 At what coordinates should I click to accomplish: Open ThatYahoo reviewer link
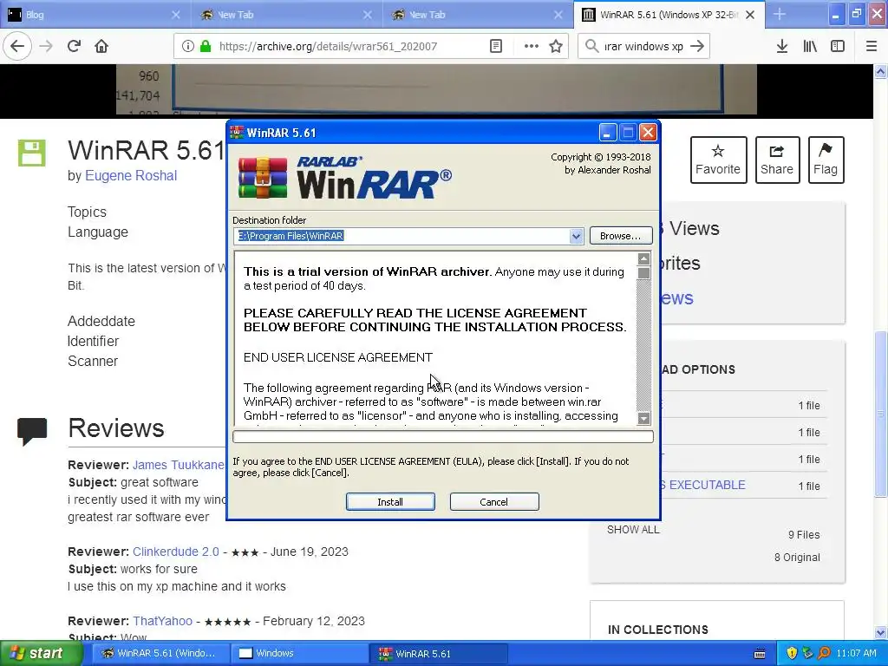tap(162, 621)
